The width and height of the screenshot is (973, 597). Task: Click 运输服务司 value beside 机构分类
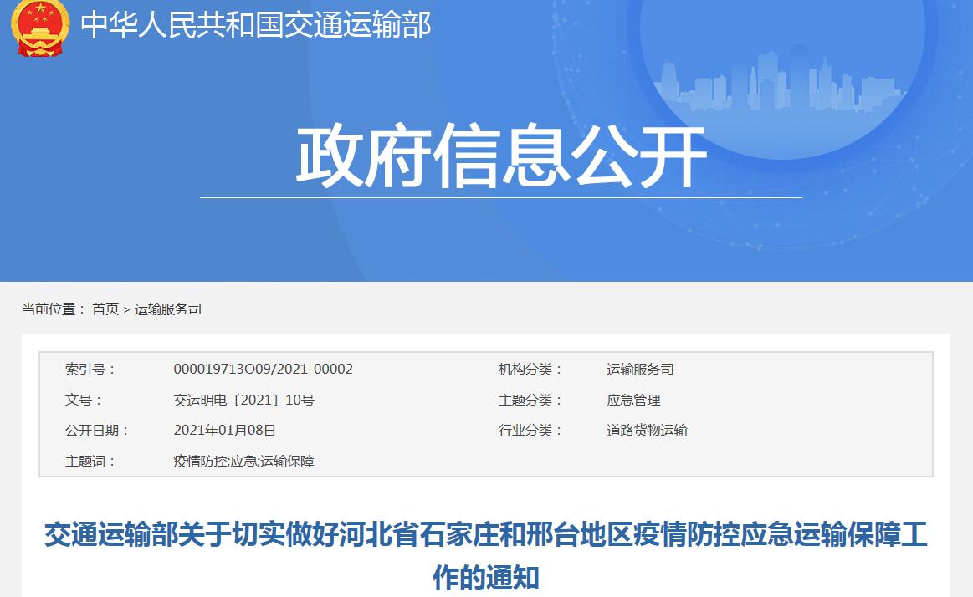(640, 370)
